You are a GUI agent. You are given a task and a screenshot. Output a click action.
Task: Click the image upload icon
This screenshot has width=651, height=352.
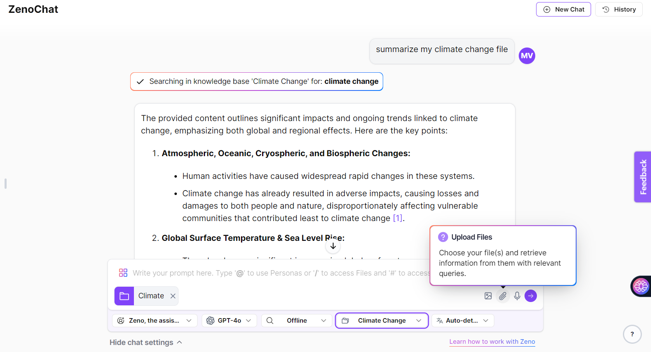tap(488, 296)
